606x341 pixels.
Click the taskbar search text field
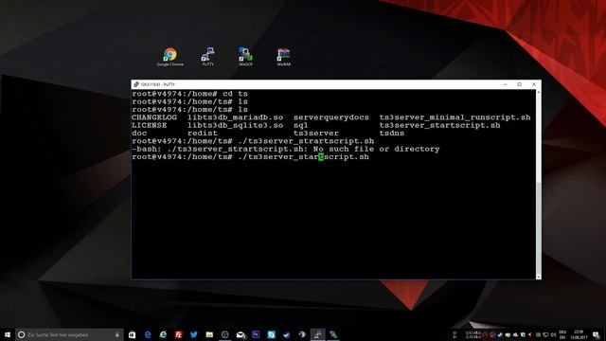click(x=69, y=334)
